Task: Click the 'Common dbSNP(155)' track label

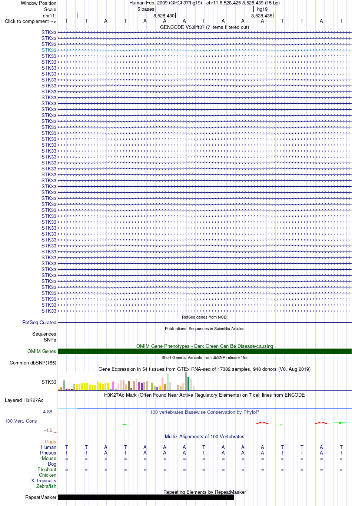Action: [x=33, y=363]
